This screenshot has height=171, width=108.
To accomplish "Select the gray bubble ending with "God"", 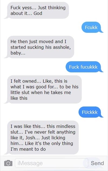I will (37, 10).
